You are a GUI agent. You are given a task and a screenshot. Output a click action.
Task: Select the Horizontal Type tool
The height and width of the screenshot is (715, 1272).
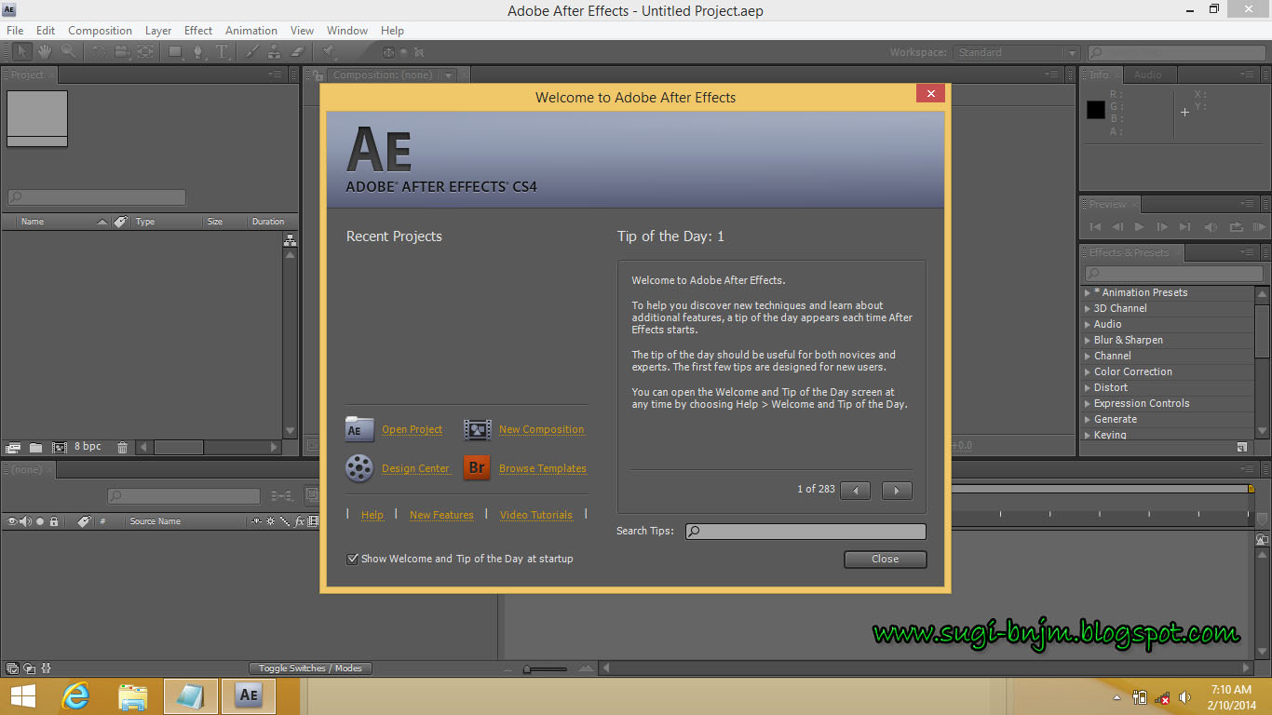pos(222,52)
